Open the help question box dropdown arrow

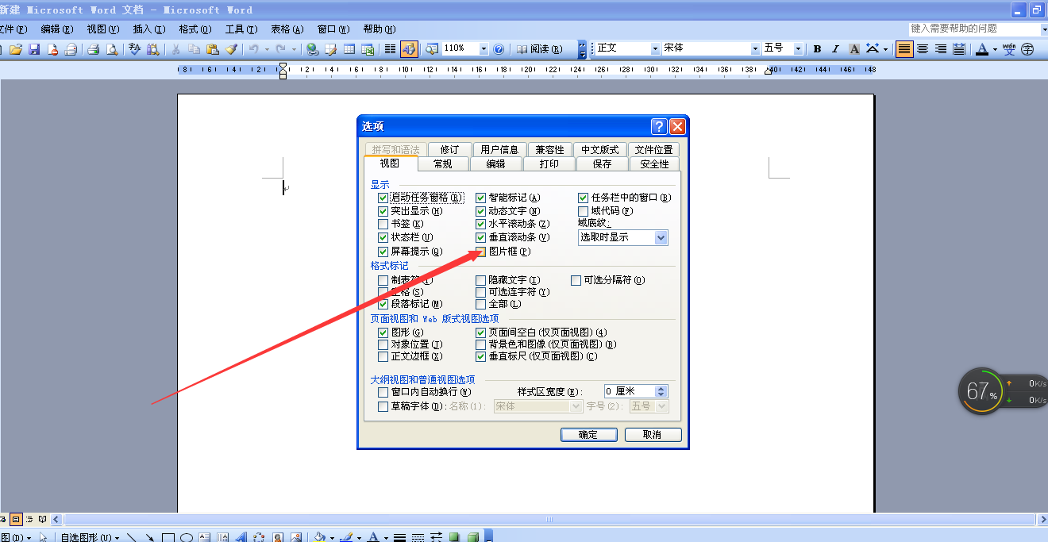(1043, 29)
